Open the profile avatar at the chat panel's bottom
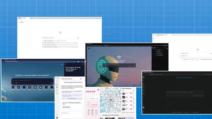 57,117
